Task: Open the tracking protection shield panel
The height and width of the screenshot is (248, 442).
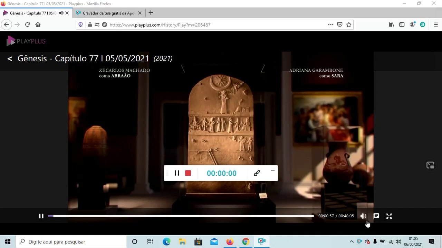Action: click(x=81, y=25)
